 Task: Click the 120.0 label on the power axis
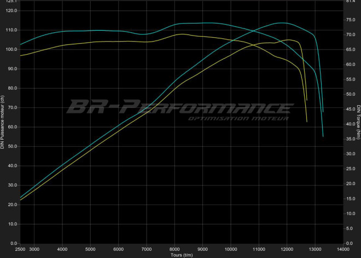click(x=11, y=10)
